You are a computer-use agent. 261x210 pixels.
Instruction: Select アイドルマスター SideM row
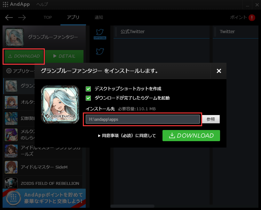[x=43, y=167]
